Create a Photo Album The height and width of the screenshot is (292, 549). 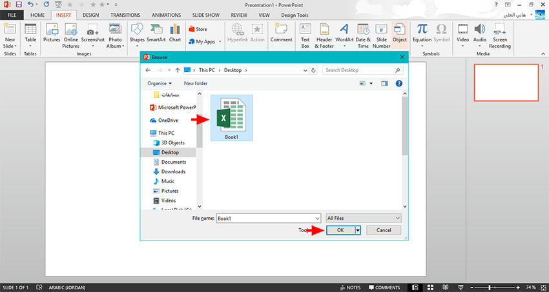click(115, 36)
